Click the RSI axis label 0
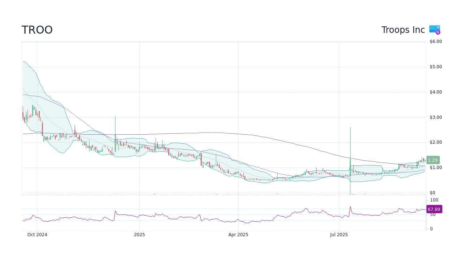The width and height of the screenshot is (462, 260). [431, 229]
